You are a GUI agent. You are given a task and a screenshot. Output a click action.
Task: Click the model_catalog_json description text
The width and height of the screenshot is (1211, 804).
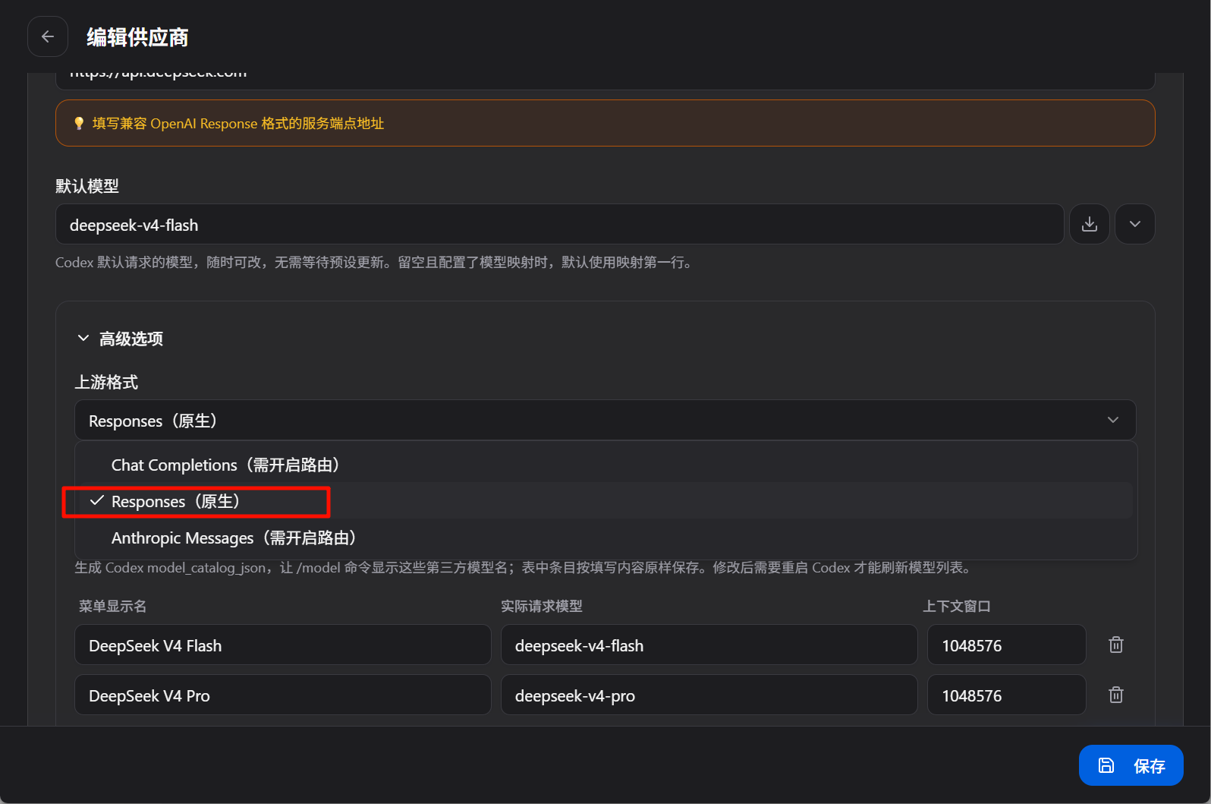(x=524, y=567)
